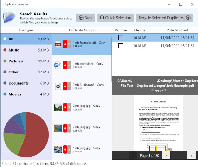The width and height of the screenshot is (198, 167).
Task: Zoom in the preview with plus button
Action: click(192, 156)
